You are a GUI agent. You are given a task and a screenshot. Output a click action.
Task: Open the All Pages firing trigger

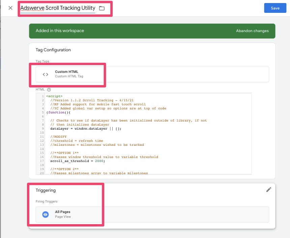(x=152, y=214)
